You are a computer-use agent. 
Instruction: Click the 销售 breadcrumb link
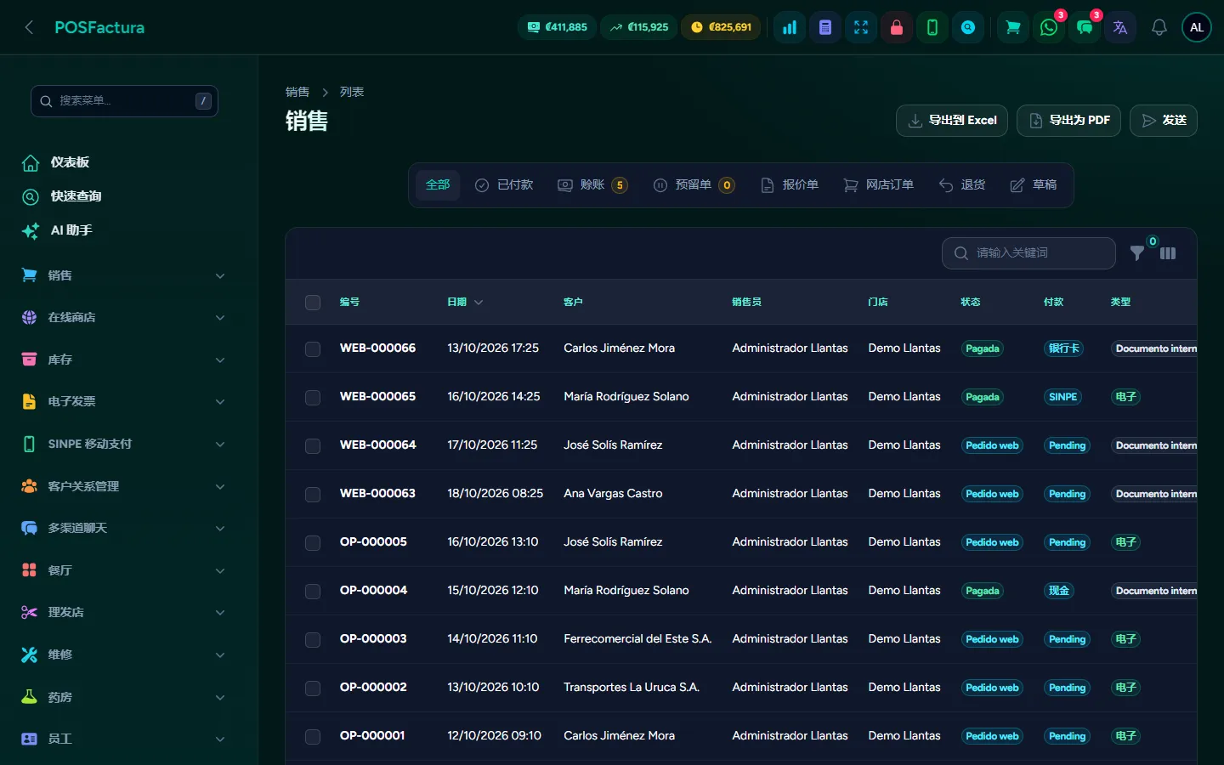pyautogui.click(x=297, y=92)
